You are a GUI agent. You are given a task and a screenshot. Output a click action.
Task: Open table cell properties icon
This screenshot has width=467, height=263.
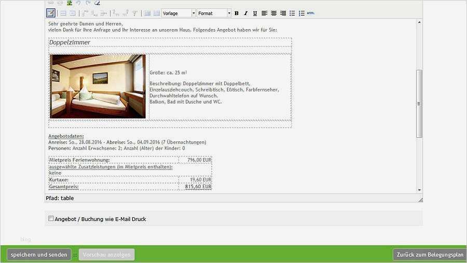(x=72, y=14)
